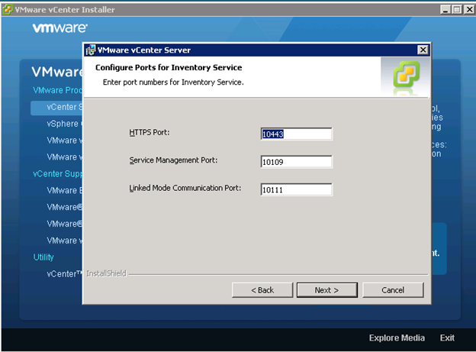Click the green vSphere logo in dialog header
This screenshot has height=352, width=476.
tap(406, 75)
